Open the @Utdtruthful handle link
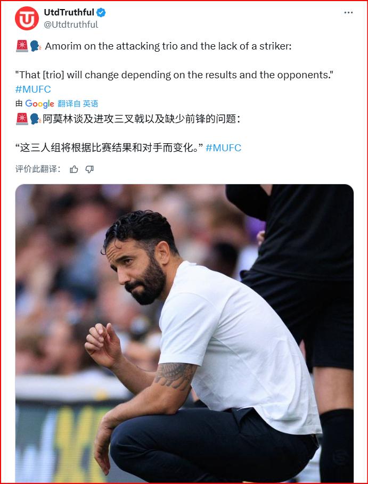The image size is (368, 484). click(x=71, y=24)
